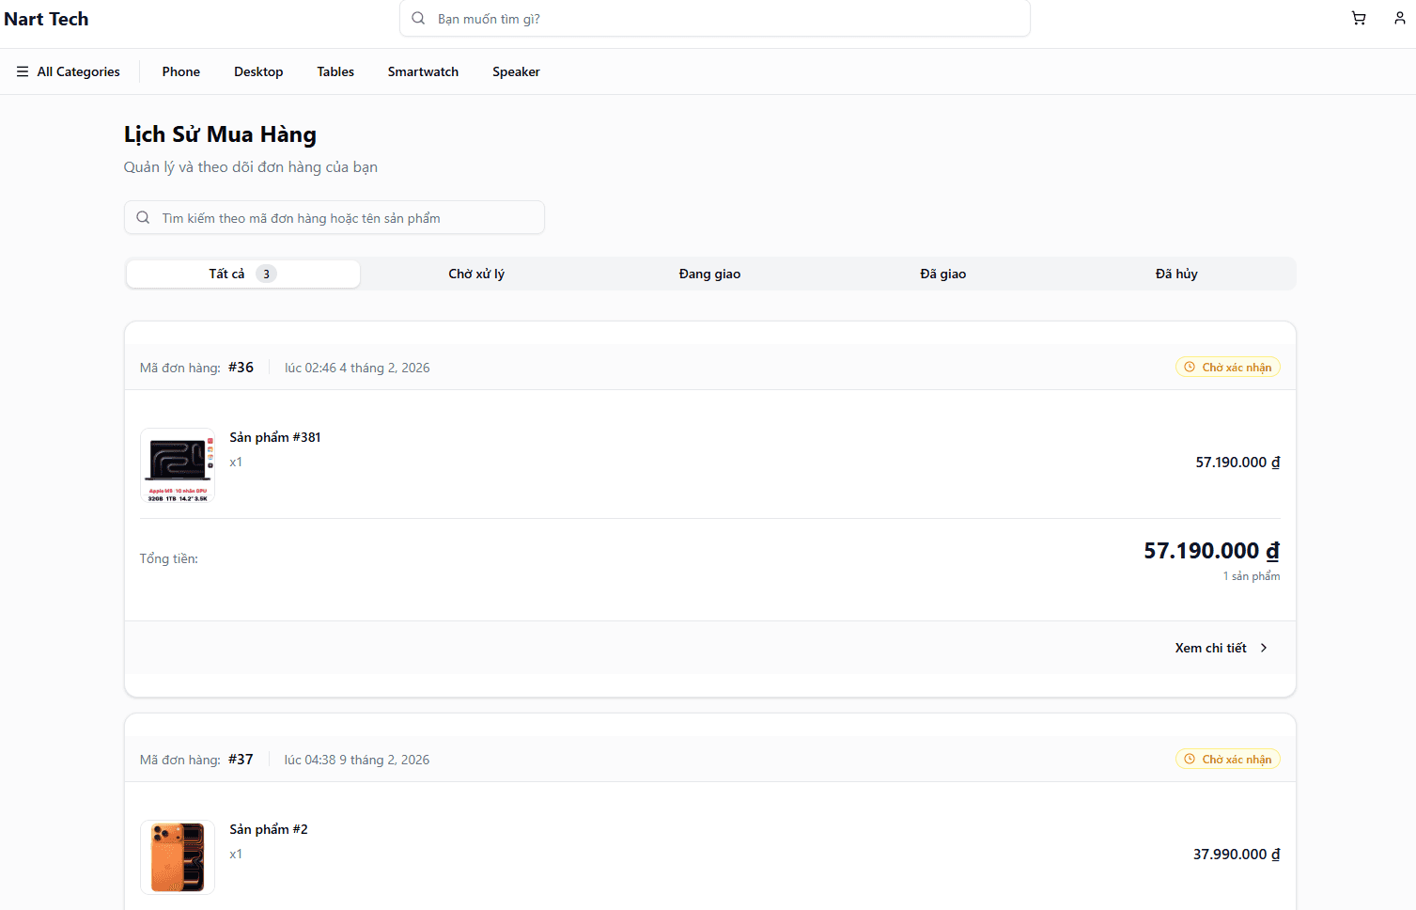Click Xem chi tiết for order #36
The width and height of the screenshot is (1416, 910).
tap(1210, 648)
